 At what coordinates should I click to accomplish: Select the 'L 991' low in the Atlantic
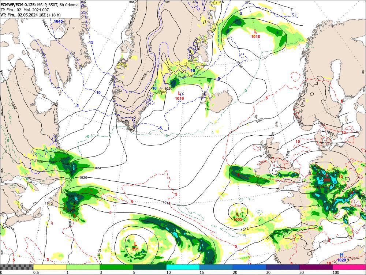[135, 246]
